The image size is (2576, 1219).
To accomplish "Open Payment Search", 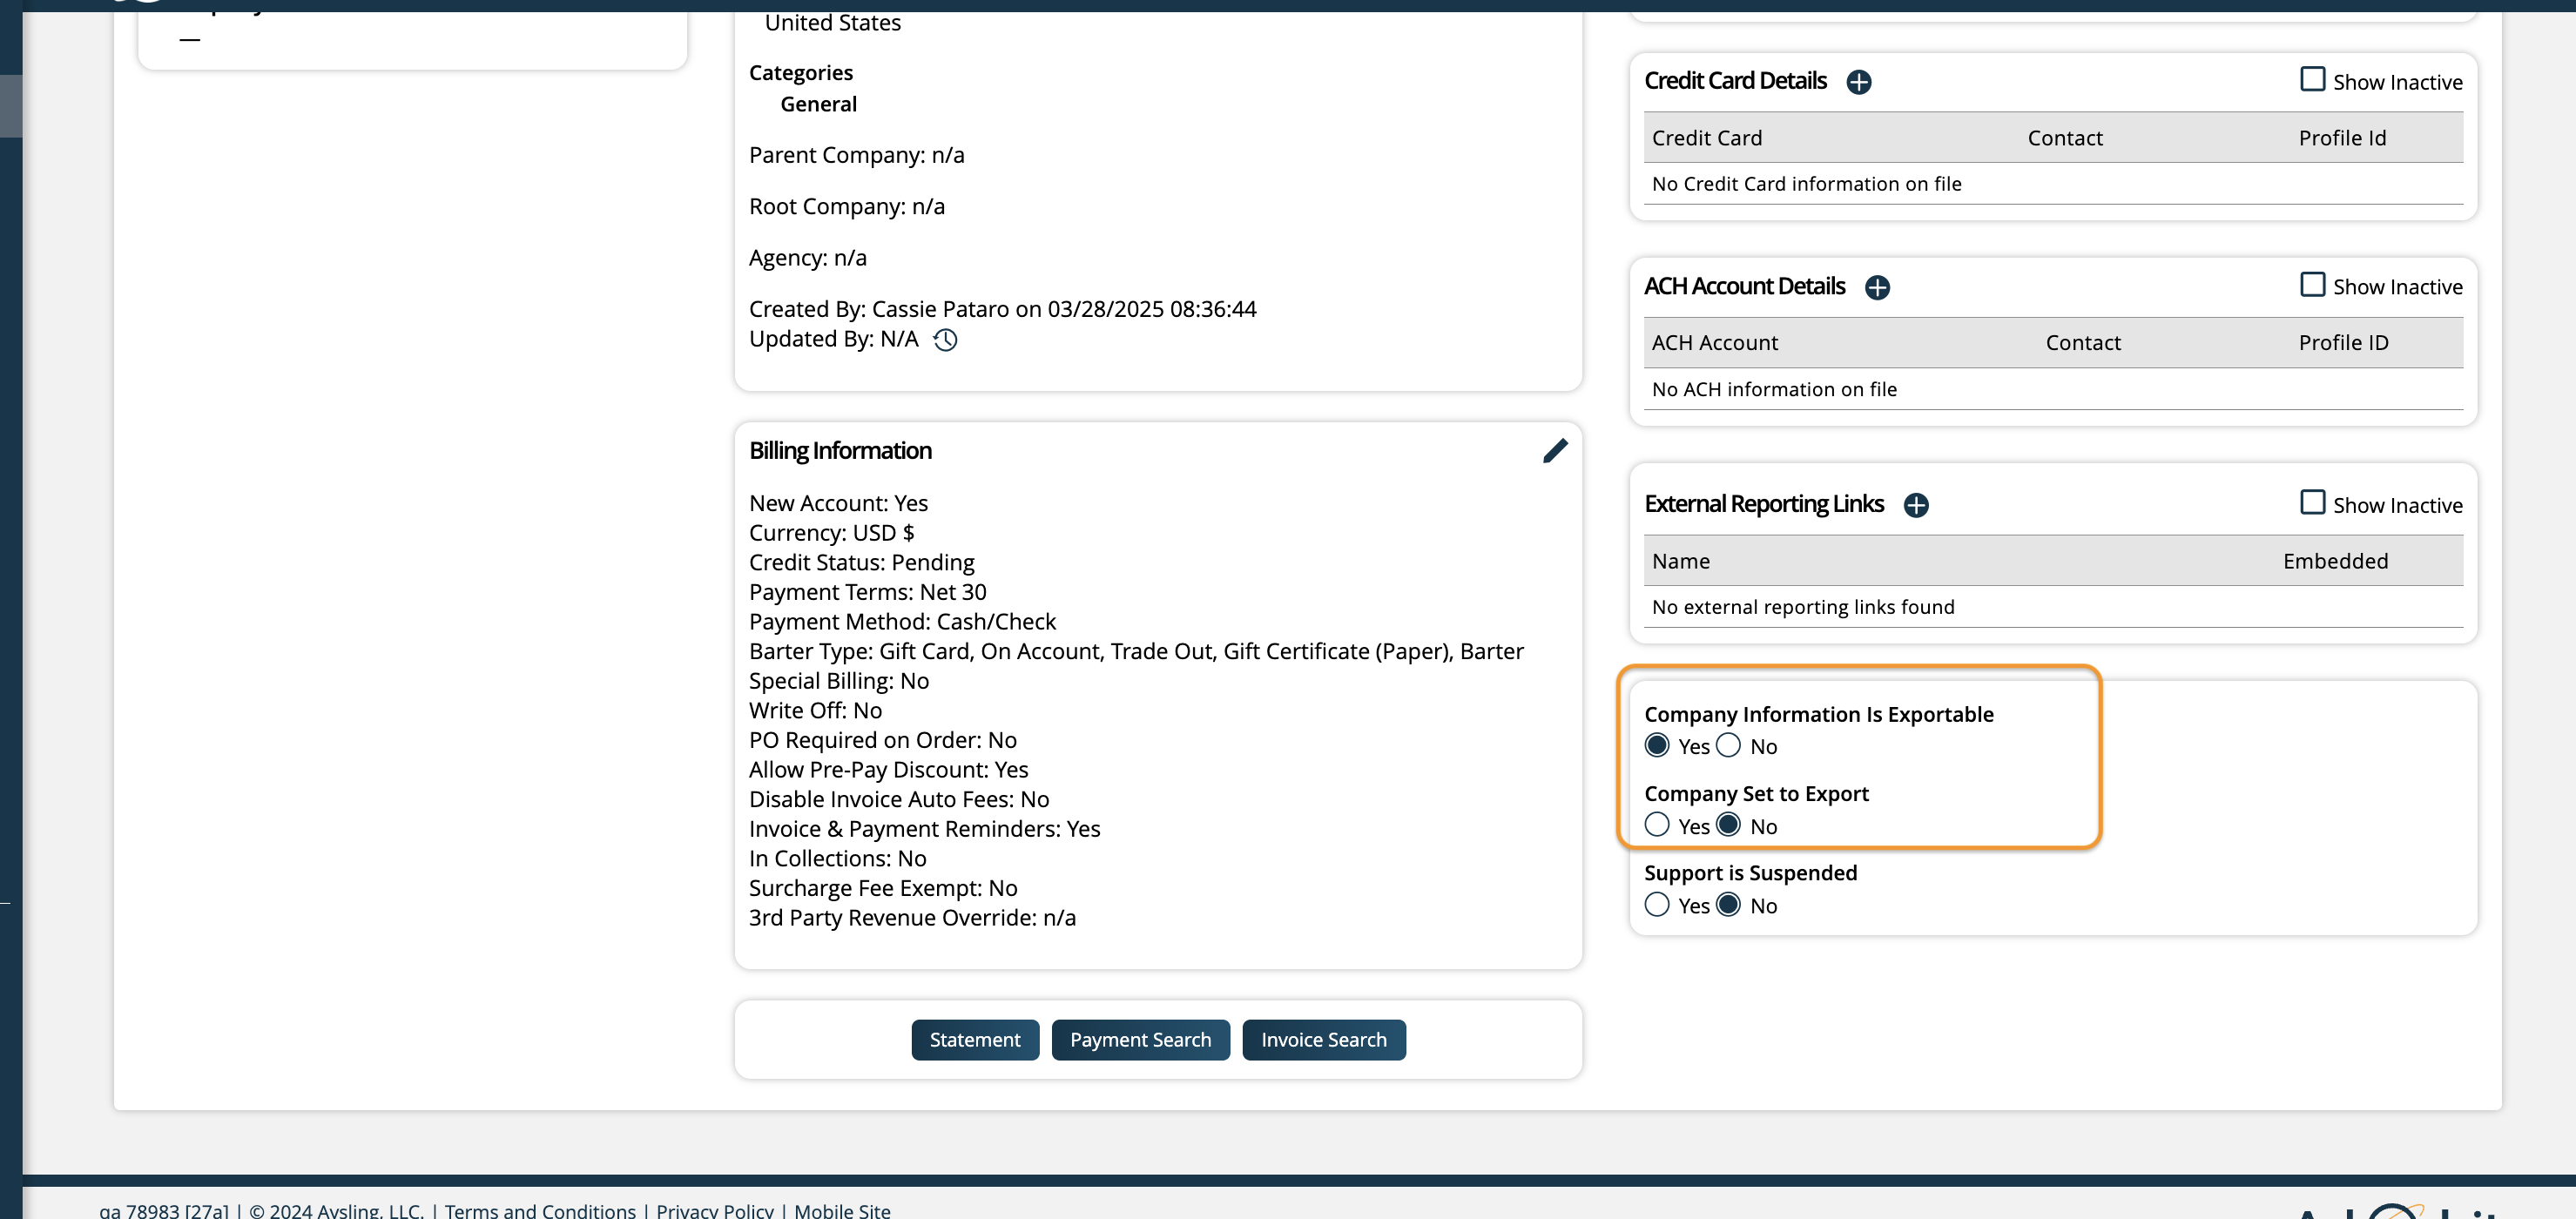I will (x=1140, y=1040).
